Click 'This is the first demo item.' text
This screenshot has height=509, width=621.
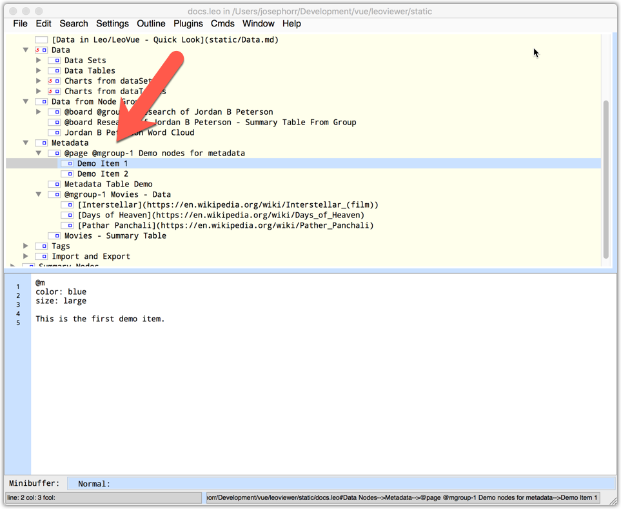point(100,319)
